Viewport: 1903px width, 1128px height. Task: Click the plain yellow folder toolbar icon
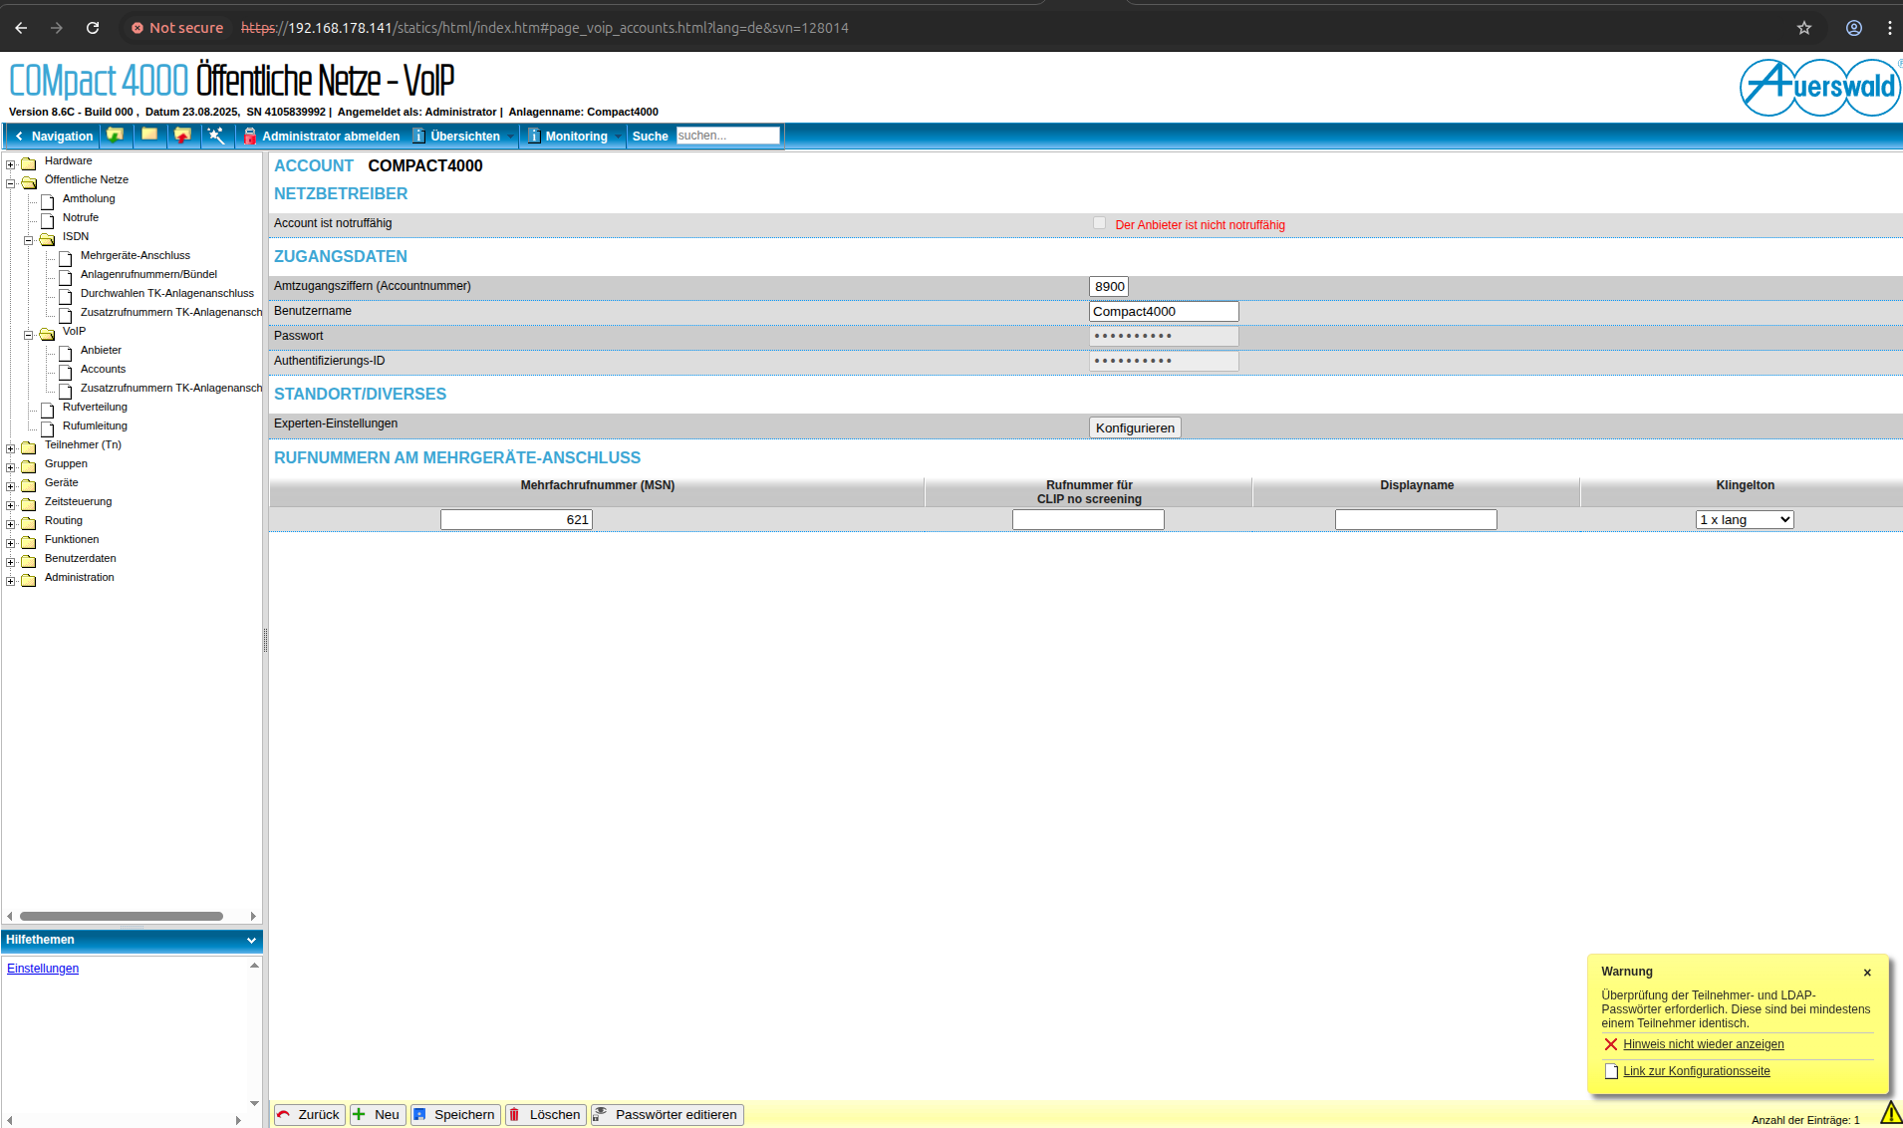coord(149,135)
